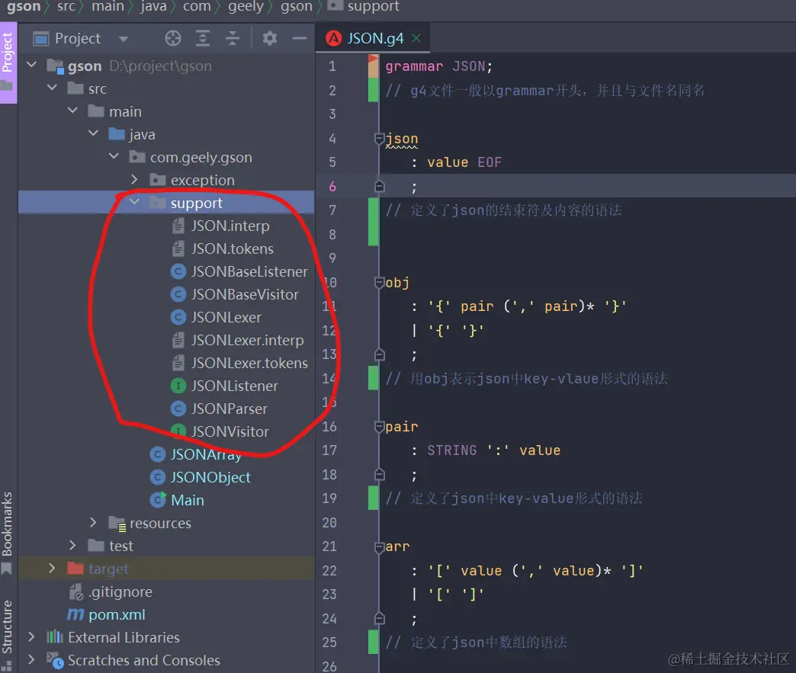The image size is (796, 673).
Task: Collapse the main folder node
Action: point(72,111)
